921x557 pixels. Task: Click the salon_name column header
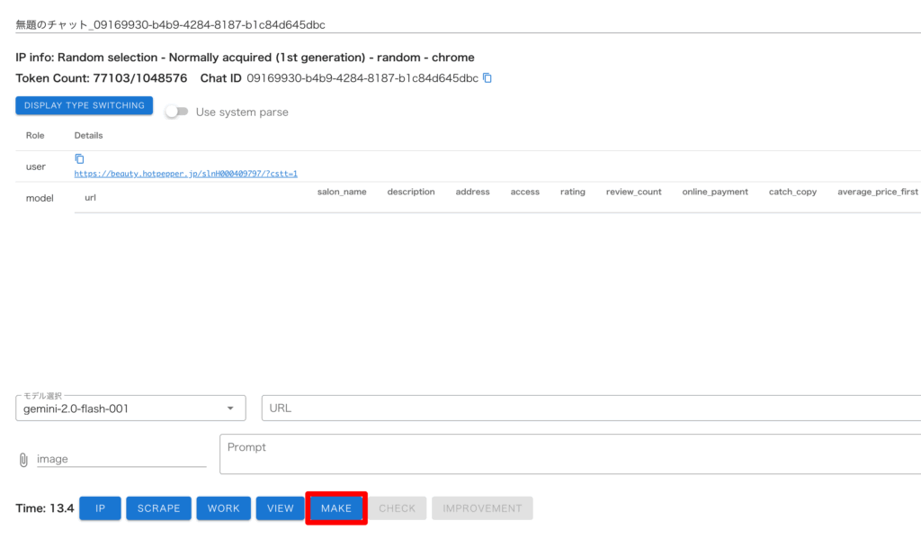[x=342, y=192]
